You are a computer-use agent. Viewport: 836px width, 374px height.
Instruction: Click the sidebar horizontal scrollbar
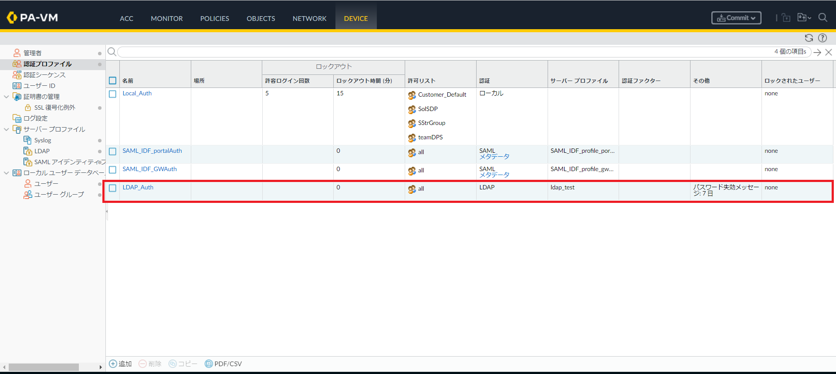(x=44, y=367)
